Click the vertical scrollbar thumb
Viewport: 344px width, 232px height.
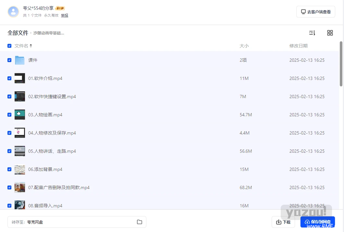tap(341, 64)
